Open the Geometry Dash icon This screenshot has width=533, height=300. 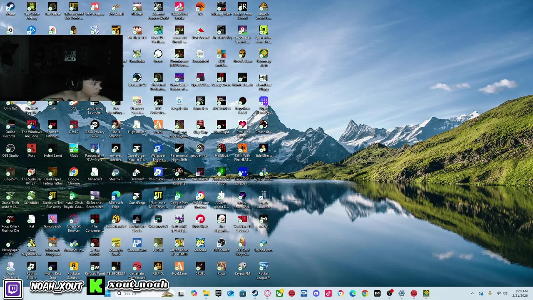(x=264, y=58)
